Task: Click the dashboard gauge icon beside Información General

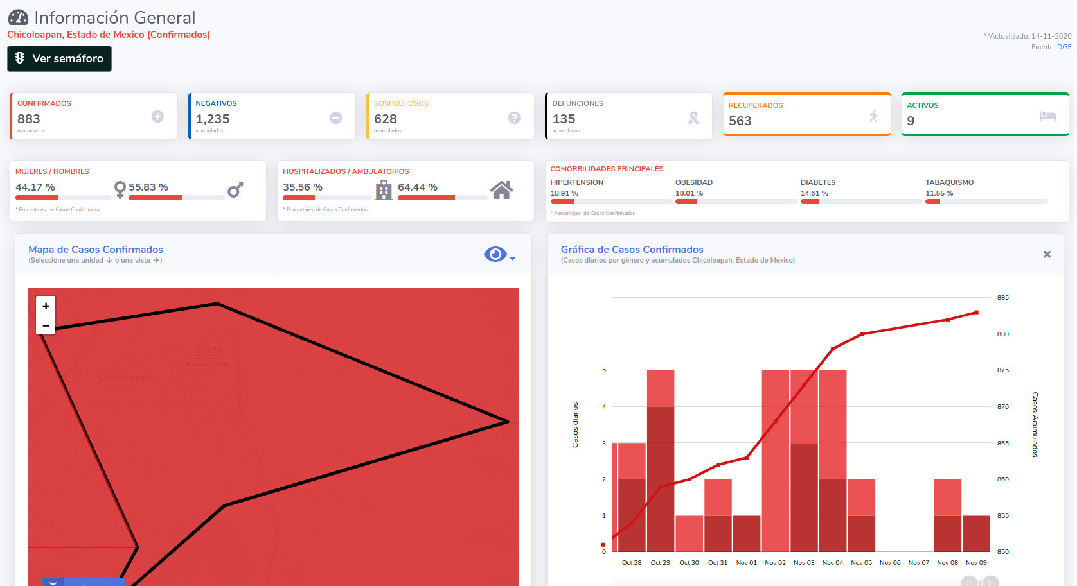Action: [18, 17]
